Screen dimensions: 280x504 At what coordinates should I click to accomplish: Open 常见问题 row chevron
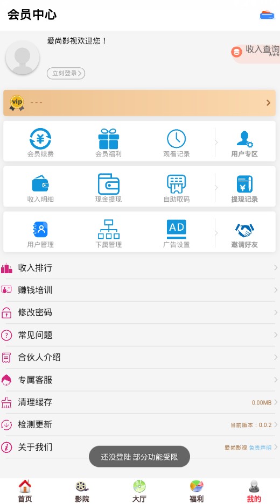276,335
